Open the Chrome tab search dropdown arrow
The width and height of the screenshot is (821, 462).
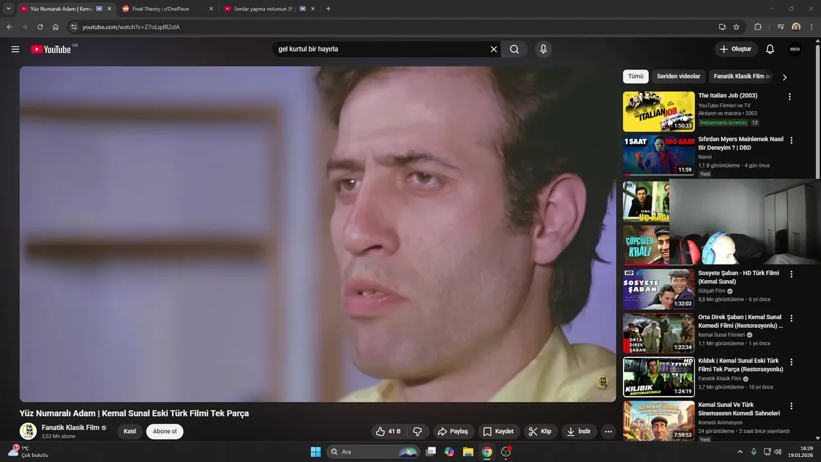click(8, 9)
